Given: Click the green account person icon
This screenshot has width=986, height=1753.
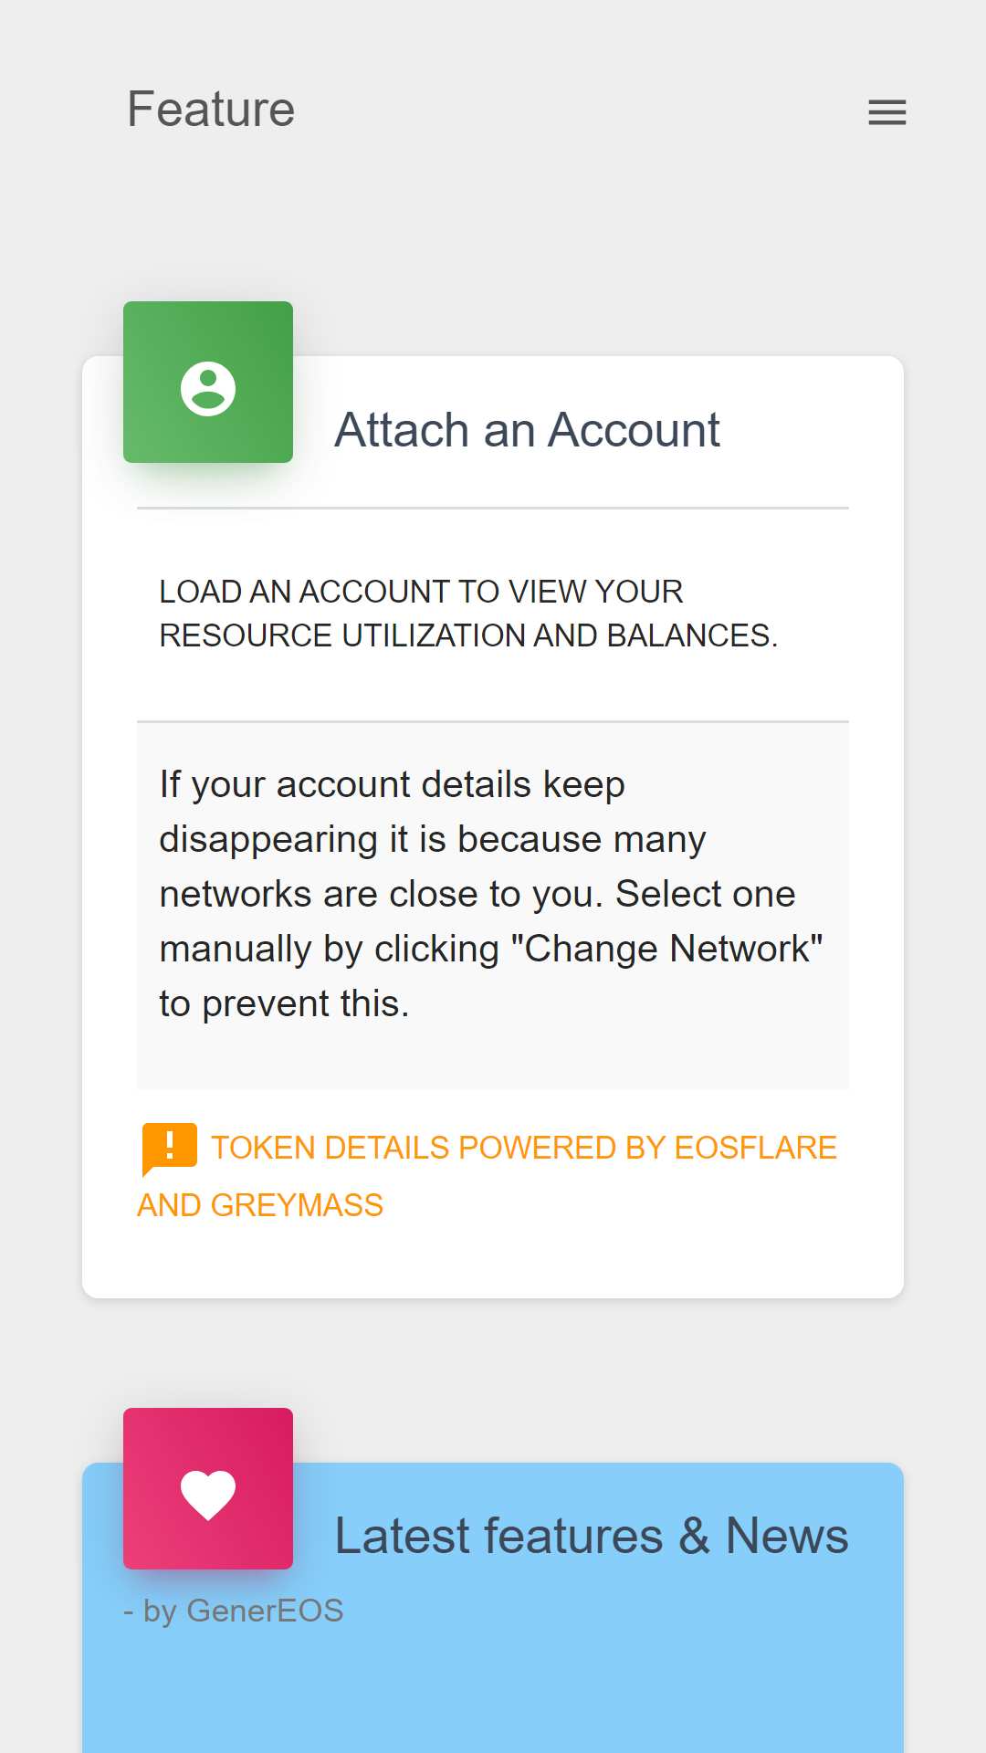Looking at the screenshot, I should point(208,389).
